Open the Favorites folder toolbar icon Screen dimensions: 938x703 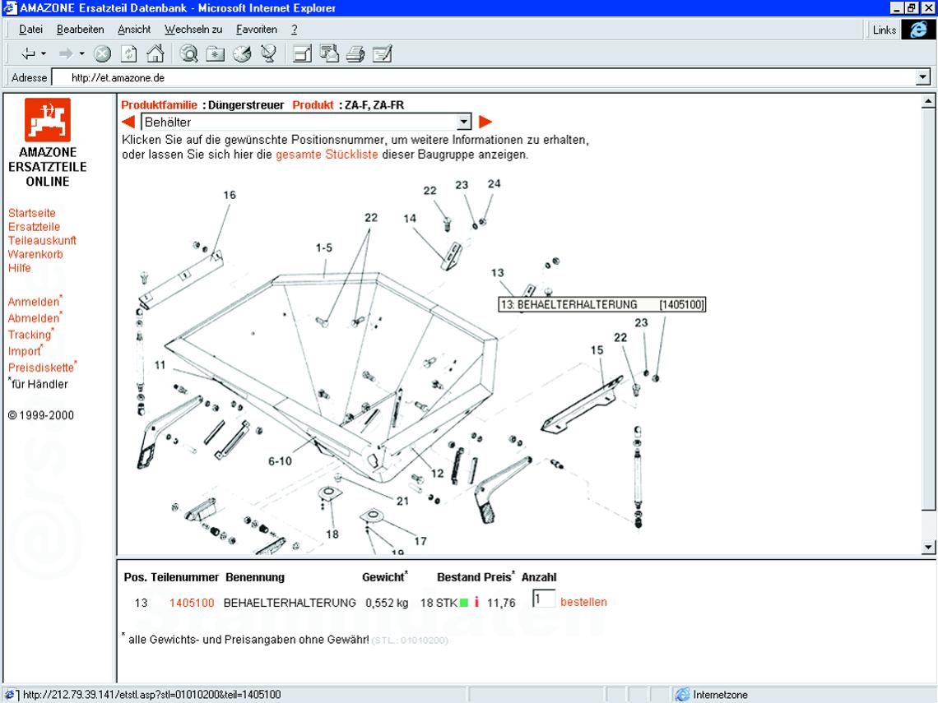coord(216,54)
